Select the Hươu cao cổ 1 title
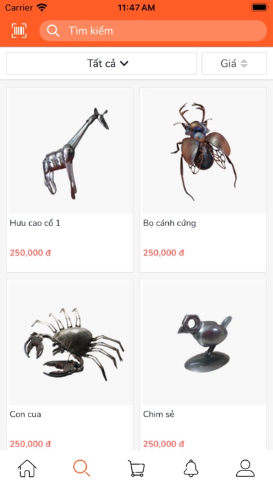273x486 pixels. pos(35,223)
